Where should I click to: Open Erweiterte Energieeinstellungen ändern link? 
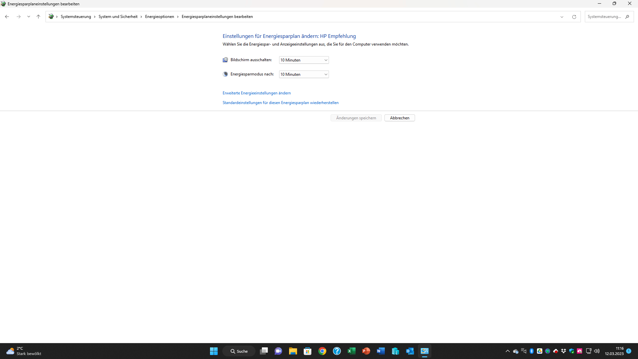click(x=257, y=93)
